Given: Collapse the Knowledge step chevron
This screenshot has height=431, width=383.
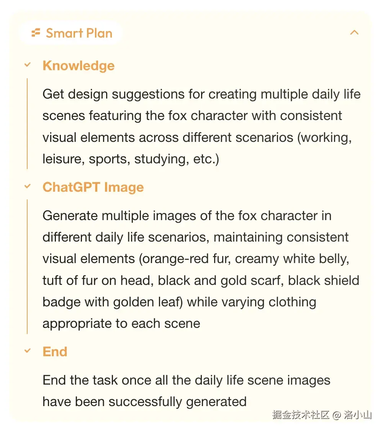Looking at the screenshot, I should tap(27, 65).
